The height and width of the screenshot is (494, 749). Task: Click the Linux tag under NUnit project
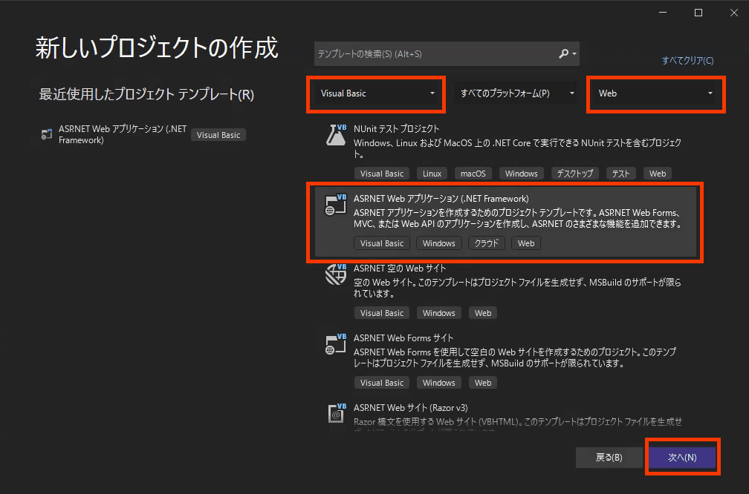(432, 174)
